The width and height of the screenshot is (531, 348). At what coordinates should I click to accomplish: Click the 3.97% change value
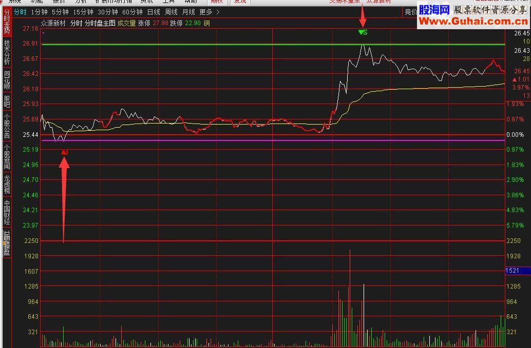pos(521,88)
